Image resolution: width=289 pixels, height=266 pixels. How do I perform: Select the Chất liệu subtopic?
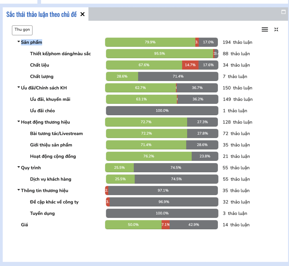(x=40, y=65)
